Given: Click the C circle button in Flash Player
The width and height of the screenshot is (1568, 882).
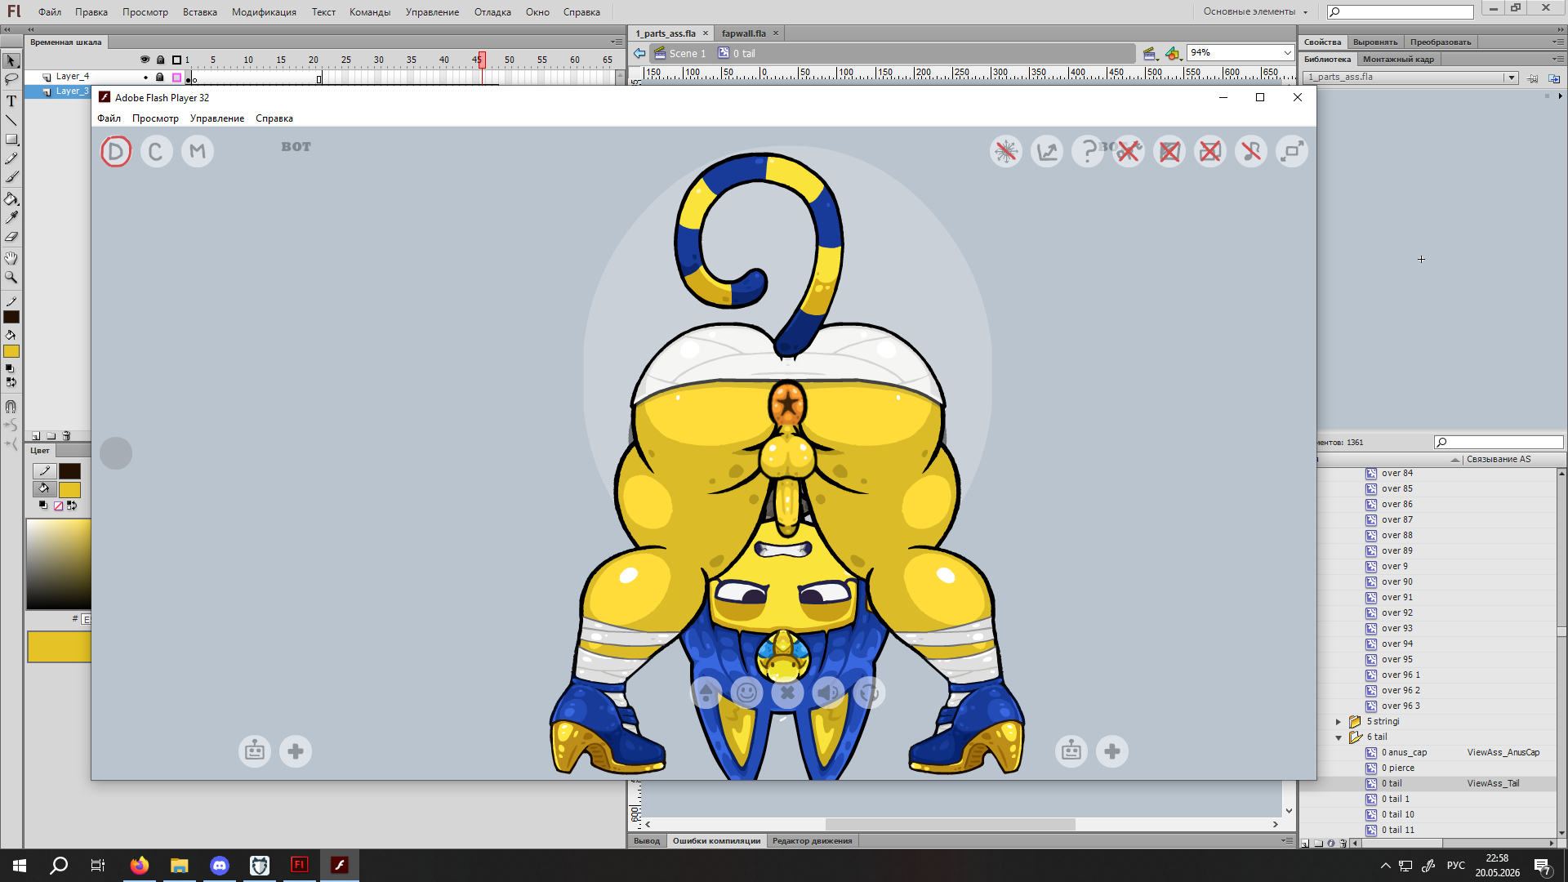Looking at the screenshot, I should [156, 151].
